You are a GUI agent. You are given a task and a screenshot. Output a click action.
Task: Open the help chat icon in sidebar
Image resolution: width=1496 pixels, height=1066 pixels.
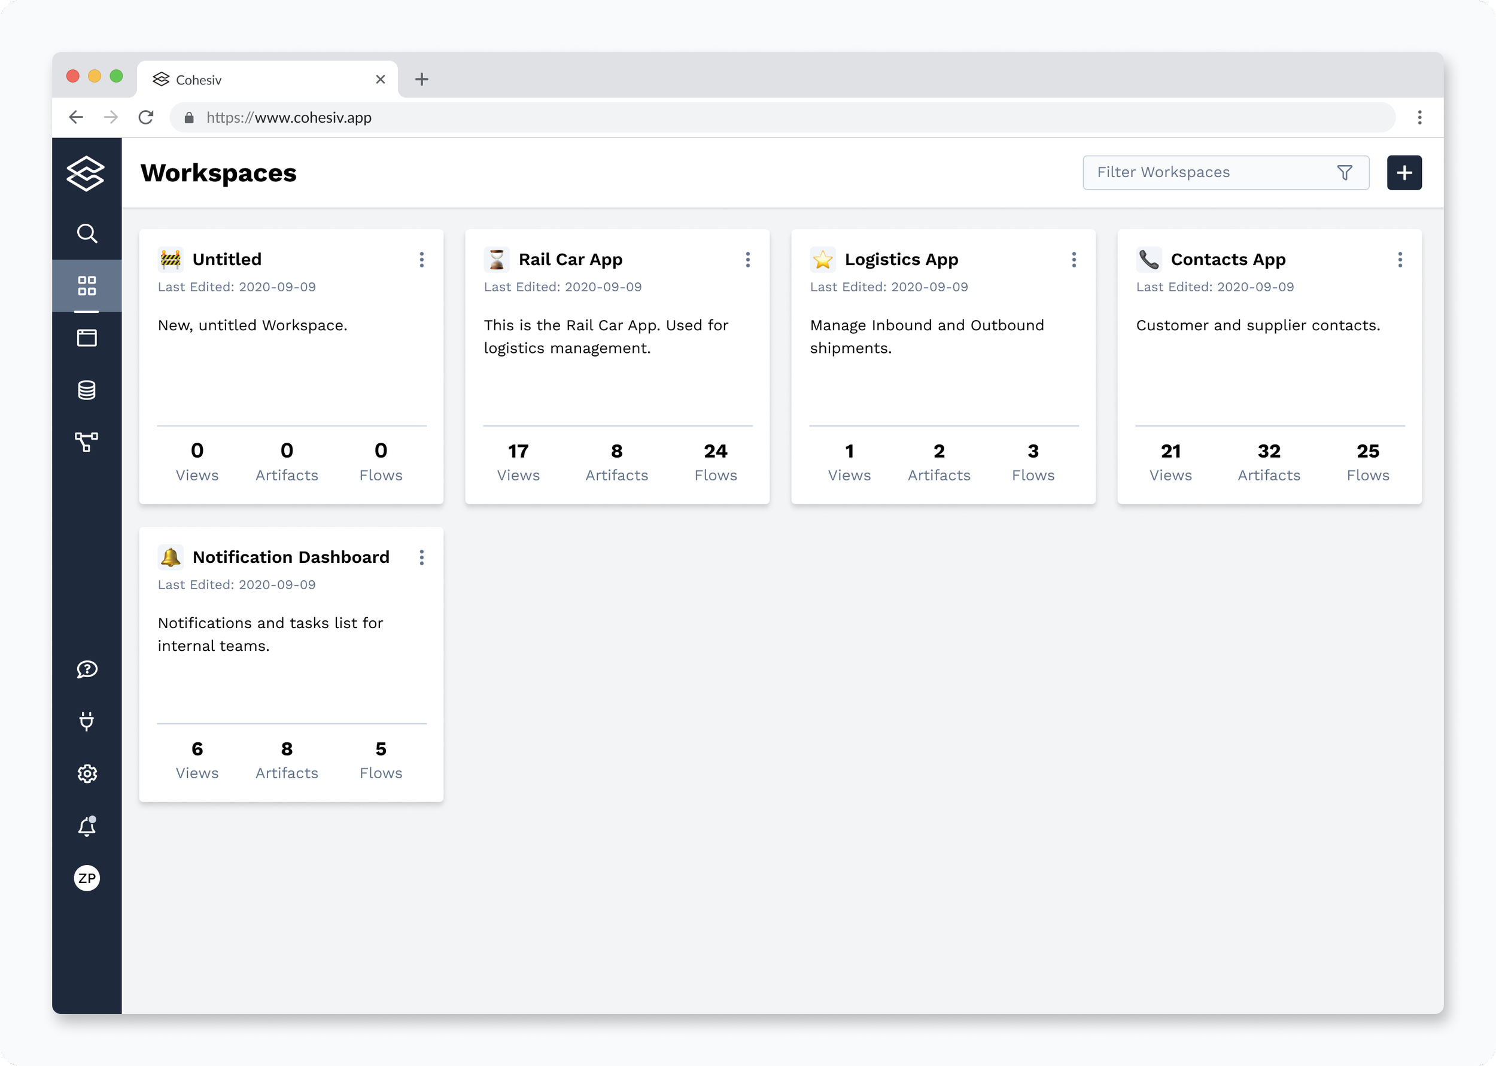(87, 669)
